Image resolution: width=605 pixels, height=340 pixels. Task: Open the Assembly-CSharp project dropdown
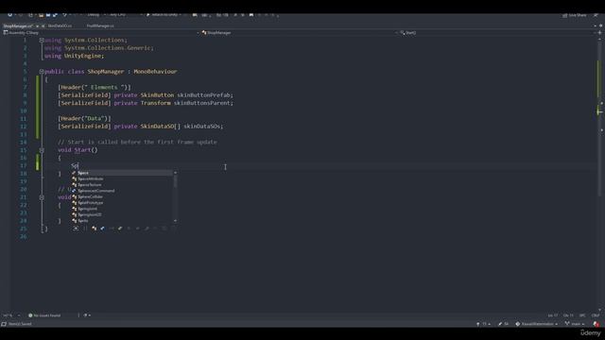click(x=101, y=33)
